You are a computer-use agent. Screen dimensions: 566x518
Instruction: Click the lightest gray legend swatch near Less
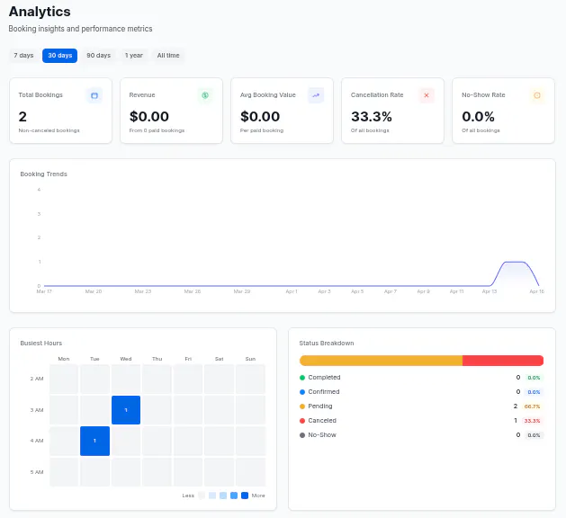click(x=202, y=496)
